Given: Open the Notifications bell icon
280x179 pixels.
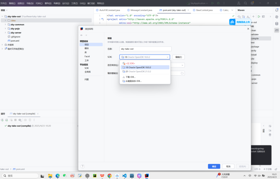Looking at the screenshot, I should coord(277,10).
